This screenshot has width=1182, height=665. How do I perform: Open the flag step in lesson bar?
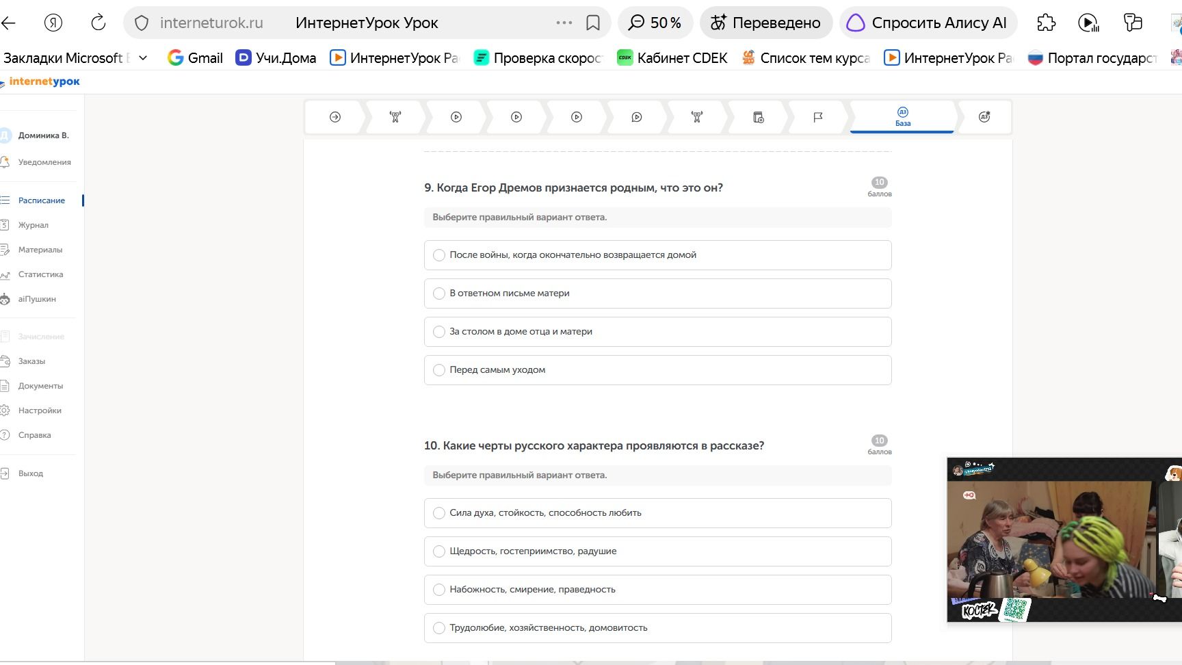818,117
